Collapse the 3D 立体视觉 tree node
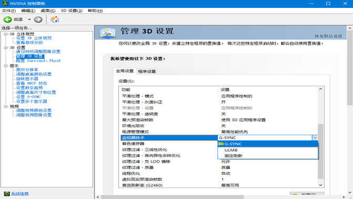Screen dimensions: 353x199 (x=6, y=34)
